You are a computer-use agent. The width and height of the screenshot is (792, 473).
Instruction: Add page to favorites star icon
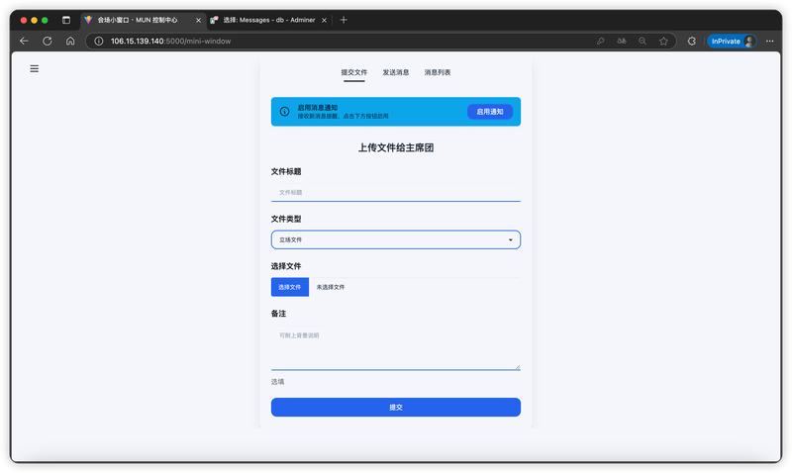pos(663,41)
